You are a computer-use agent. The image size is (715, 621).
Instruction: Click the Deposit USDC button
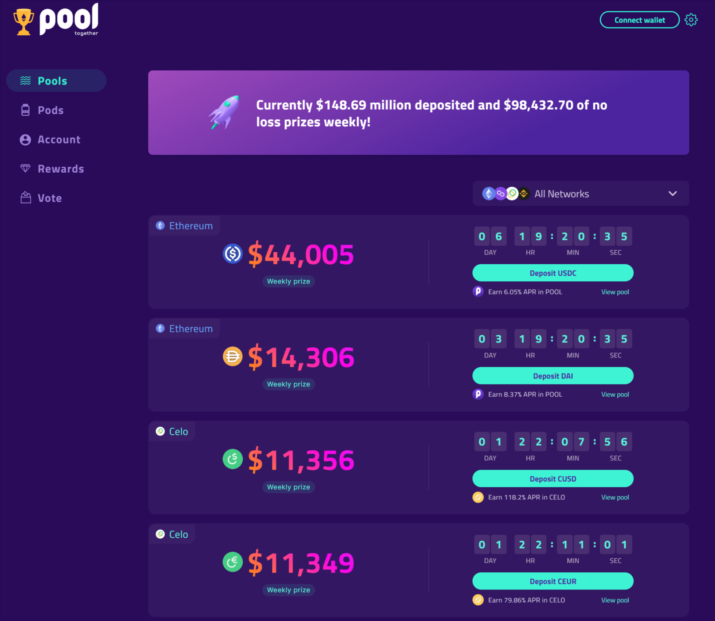(x=553, y=273)
